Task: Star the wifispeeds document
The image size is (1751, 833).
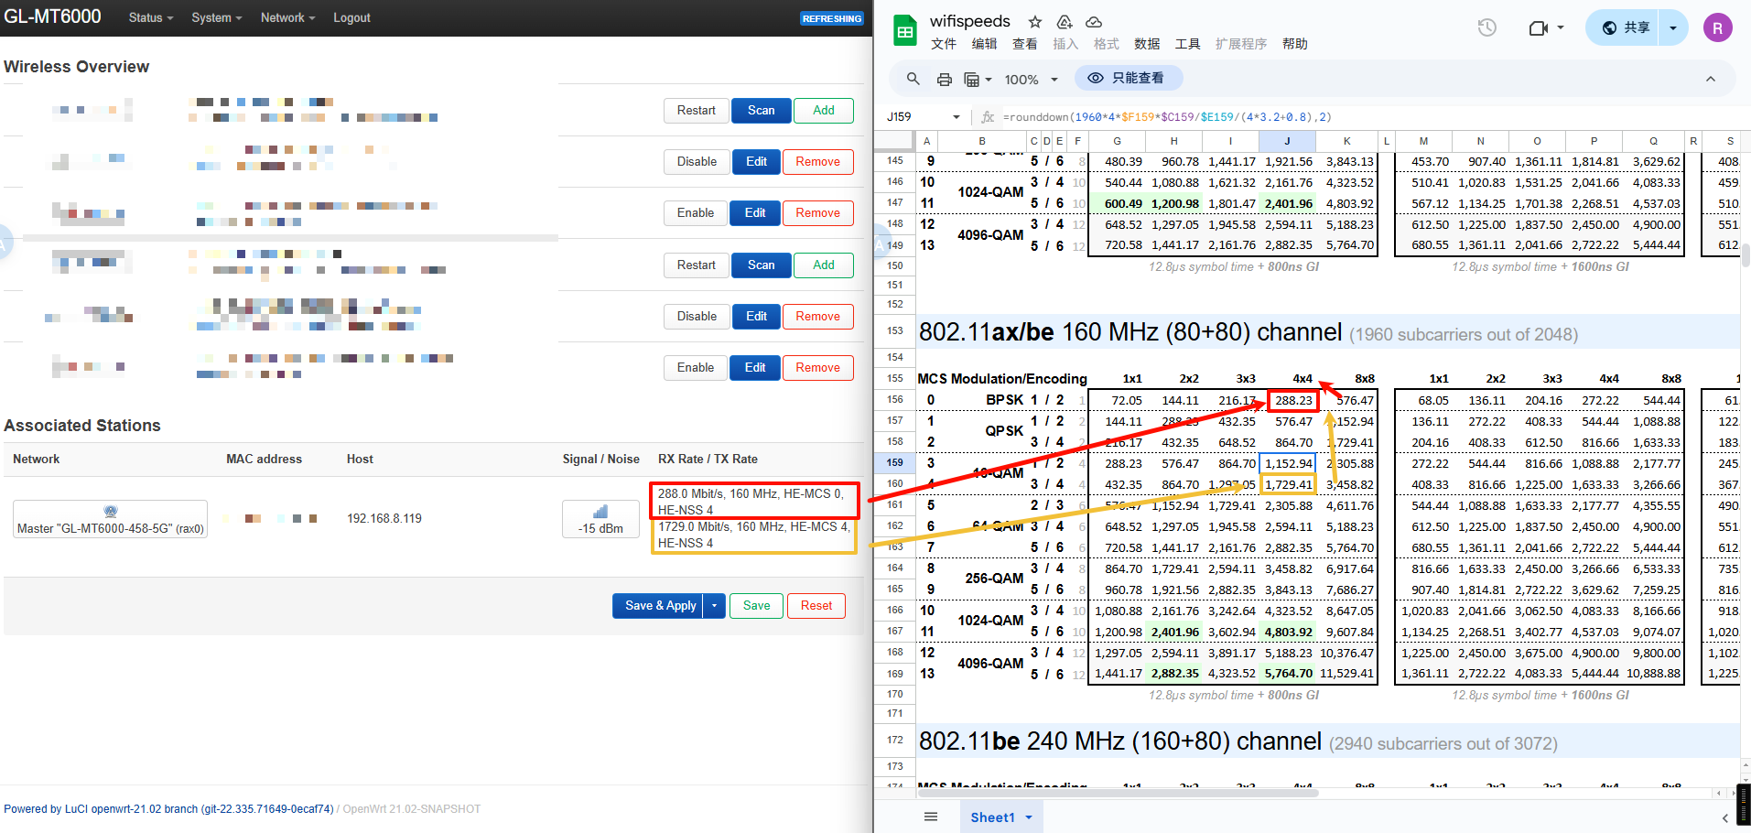Action: pos(1035,22)
